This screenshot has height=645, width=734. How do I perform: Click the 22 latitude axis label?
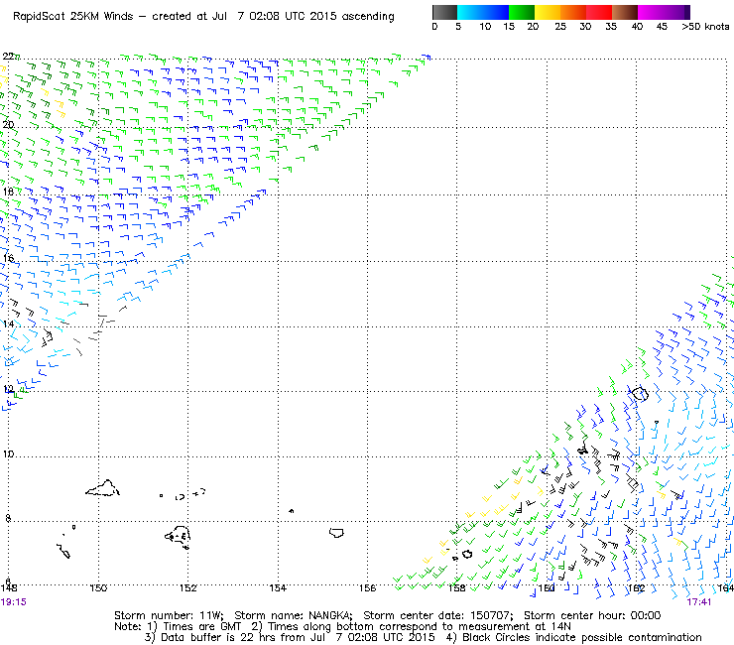pos(8,57)
